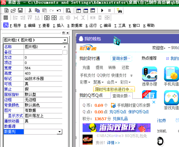Toggle the 可视 property value 真

click(43, 84)
